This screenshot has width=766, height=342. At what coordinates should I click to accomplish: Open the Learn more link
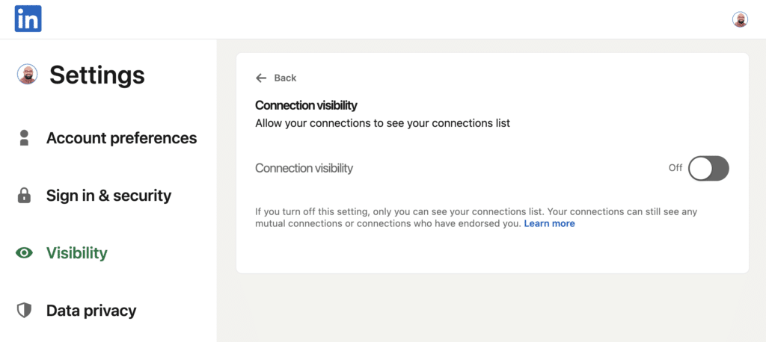[549, 223]
